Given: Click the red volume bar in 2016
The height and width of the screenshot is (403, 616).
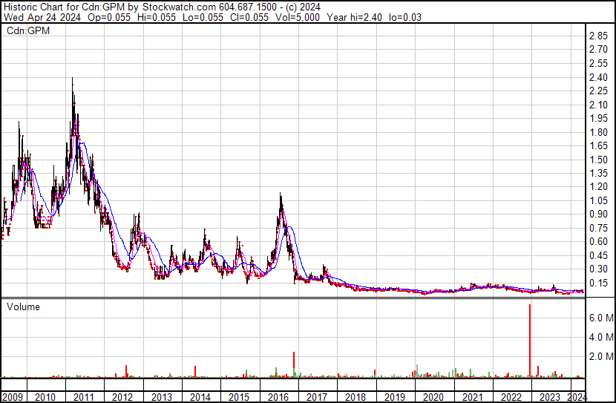Looking at the screenshot, I should pos(294,364).
